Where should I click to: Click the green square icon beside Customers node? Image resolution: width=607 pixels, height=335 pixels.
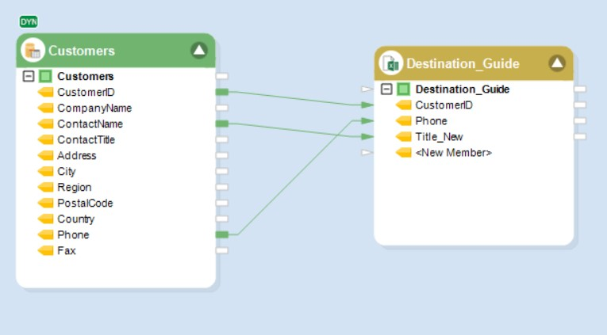tap(45, 77)
